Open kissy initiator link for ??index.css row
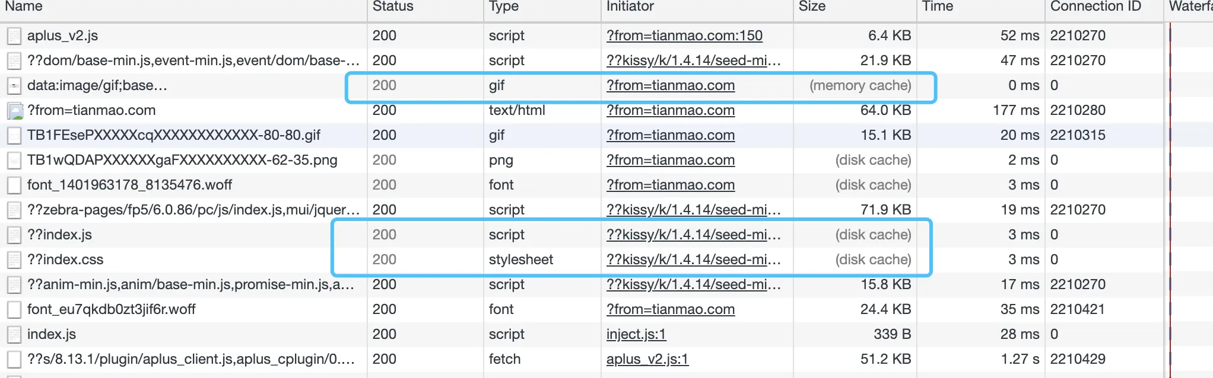Image resolution: width=1213 pixels, height=378 pixels. [693, 260]
